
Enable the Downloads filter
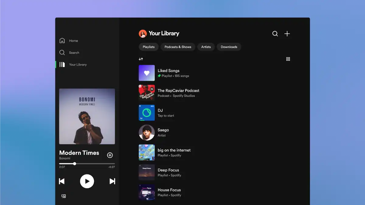229,47
